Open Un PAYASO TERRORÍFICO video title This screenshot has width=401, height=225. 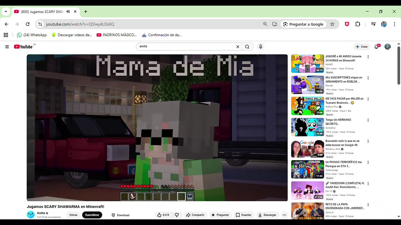click(x=344, y=164)
